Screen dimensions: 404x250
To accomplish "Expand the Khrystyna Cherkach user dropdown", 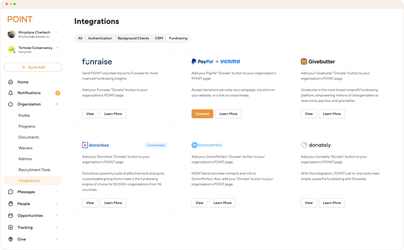I will 56,32.
